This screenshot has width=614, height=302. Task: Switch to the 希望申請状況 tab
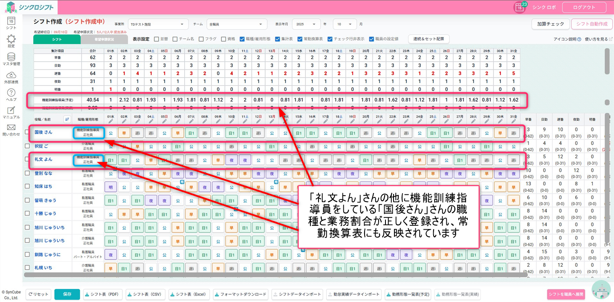104,39
